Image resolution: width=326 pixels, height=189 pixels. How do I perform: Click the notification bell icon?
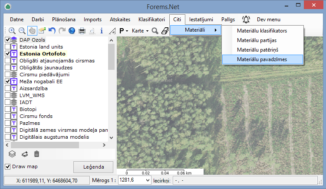tap(246, 20)
